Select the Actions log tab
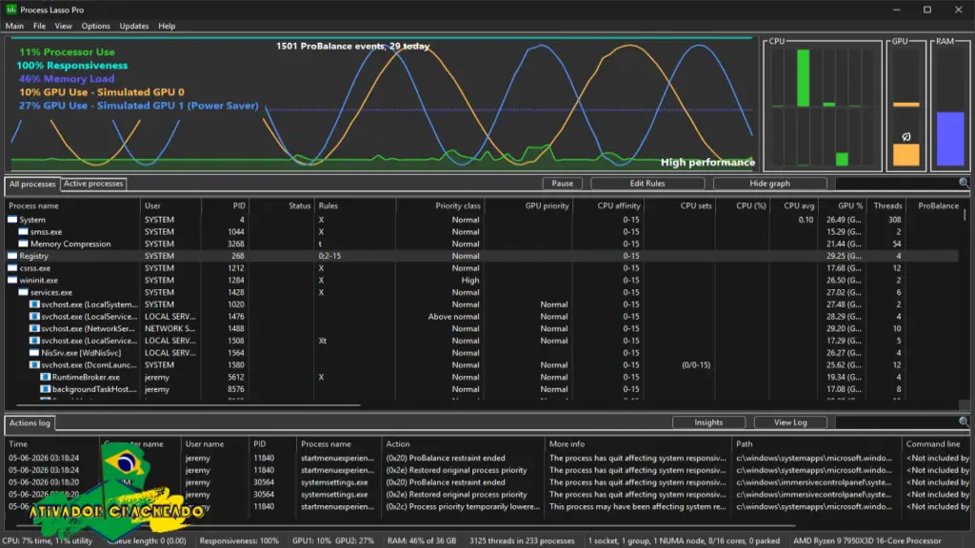 click(30, 423)
